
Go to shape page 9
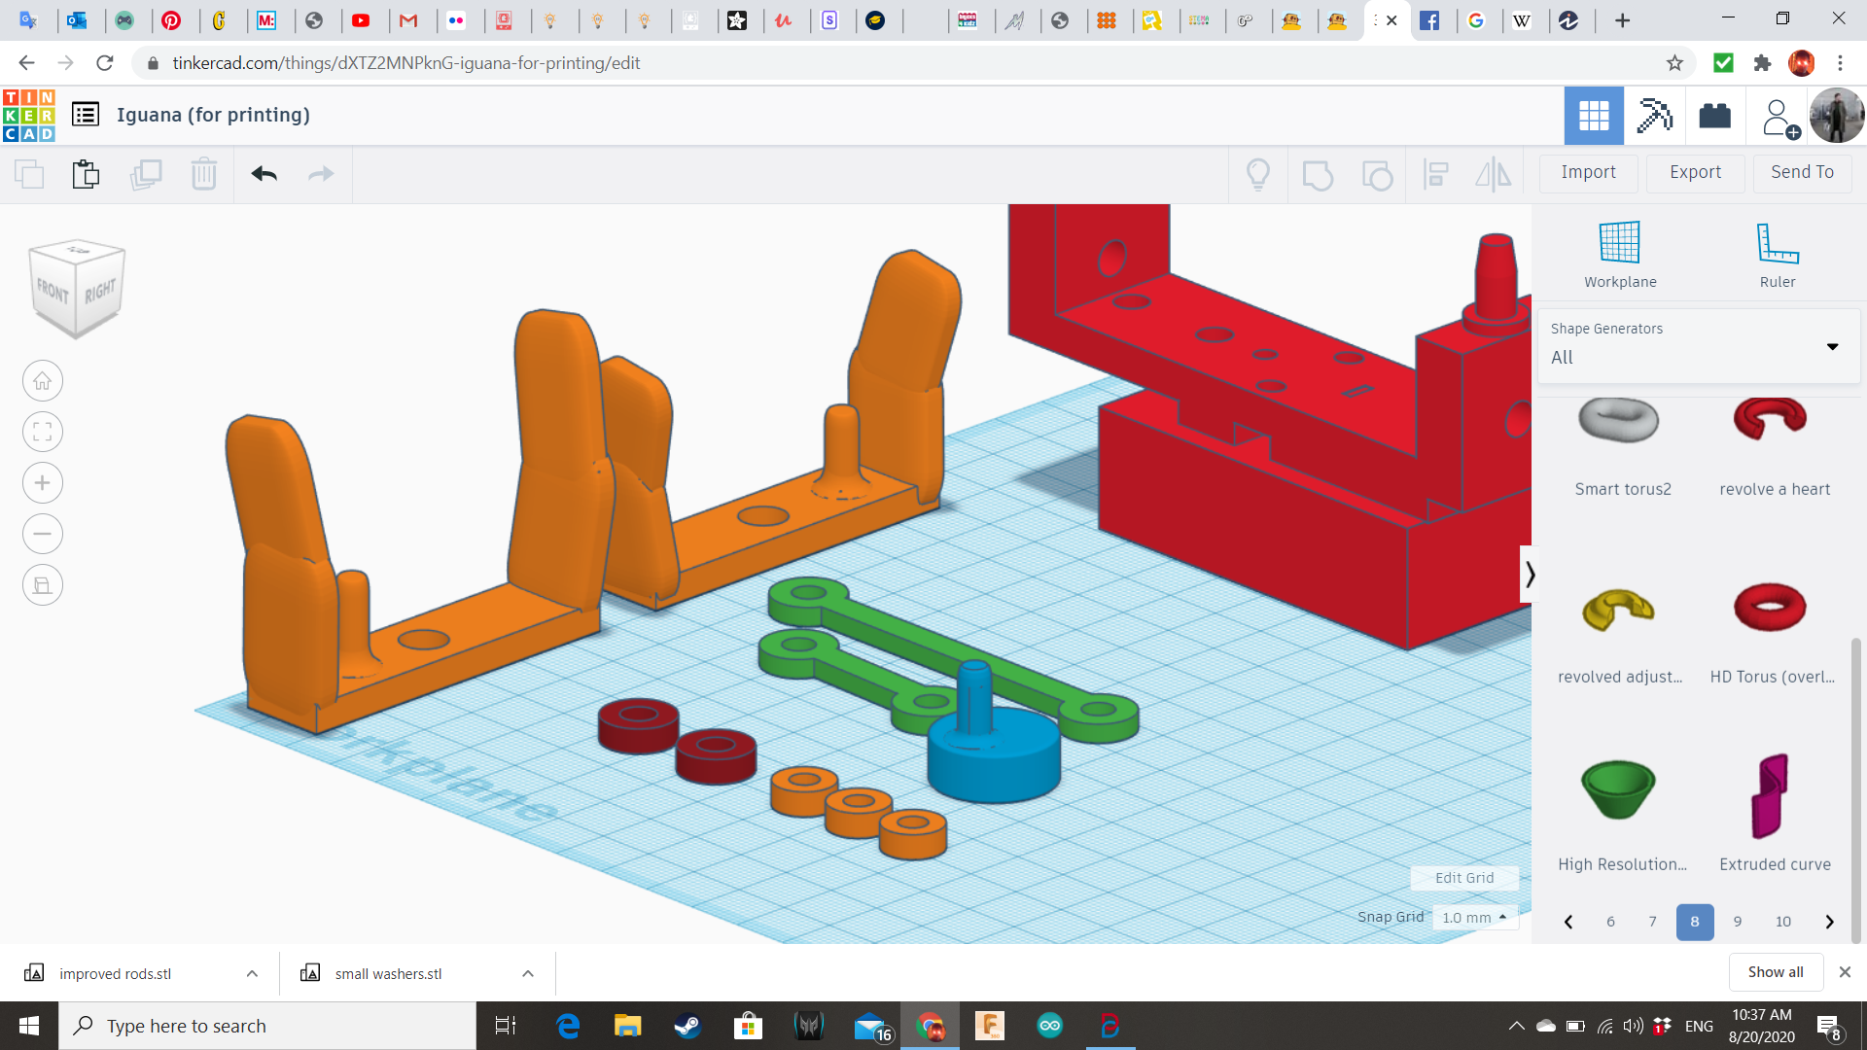[x=1738, y=922]
